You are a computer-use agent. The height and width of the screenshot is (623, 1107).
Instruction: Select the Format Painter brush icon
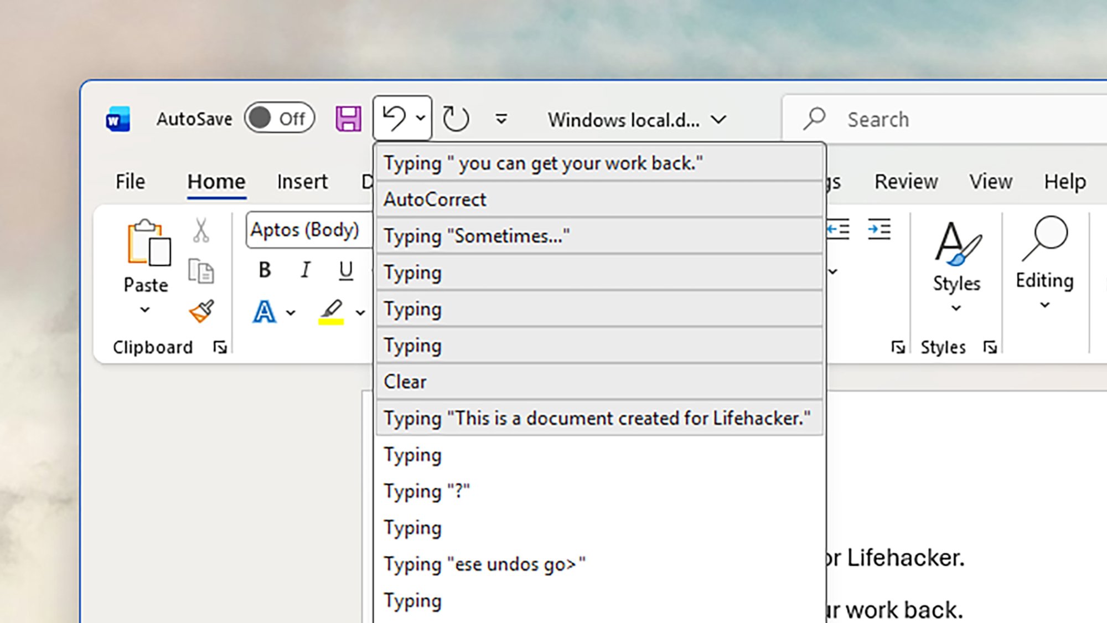click(x=202, y=311)
